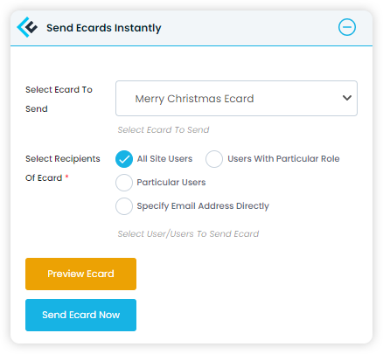The image size is (383, 354).
Task: Click the All Site Users label text
Action: tap(164, 159)
